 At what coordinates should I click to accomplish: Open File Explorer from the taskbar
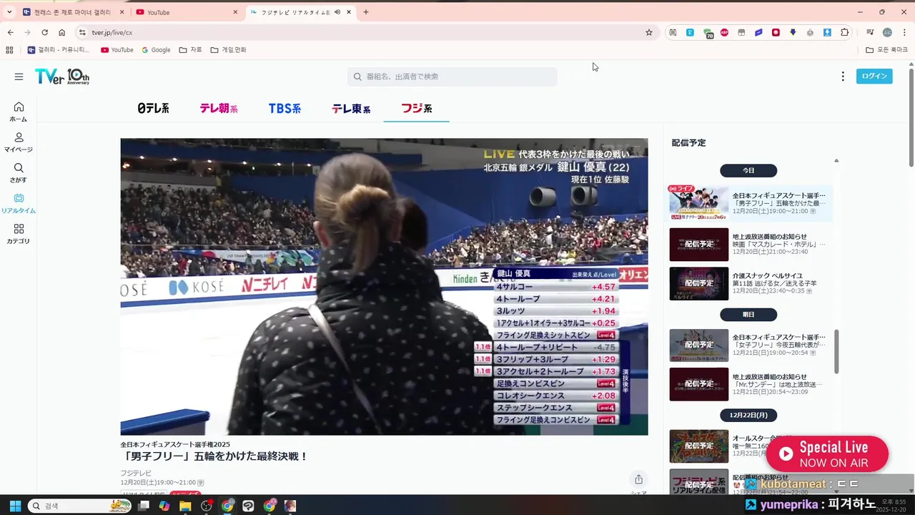click(x=185, y=506)
